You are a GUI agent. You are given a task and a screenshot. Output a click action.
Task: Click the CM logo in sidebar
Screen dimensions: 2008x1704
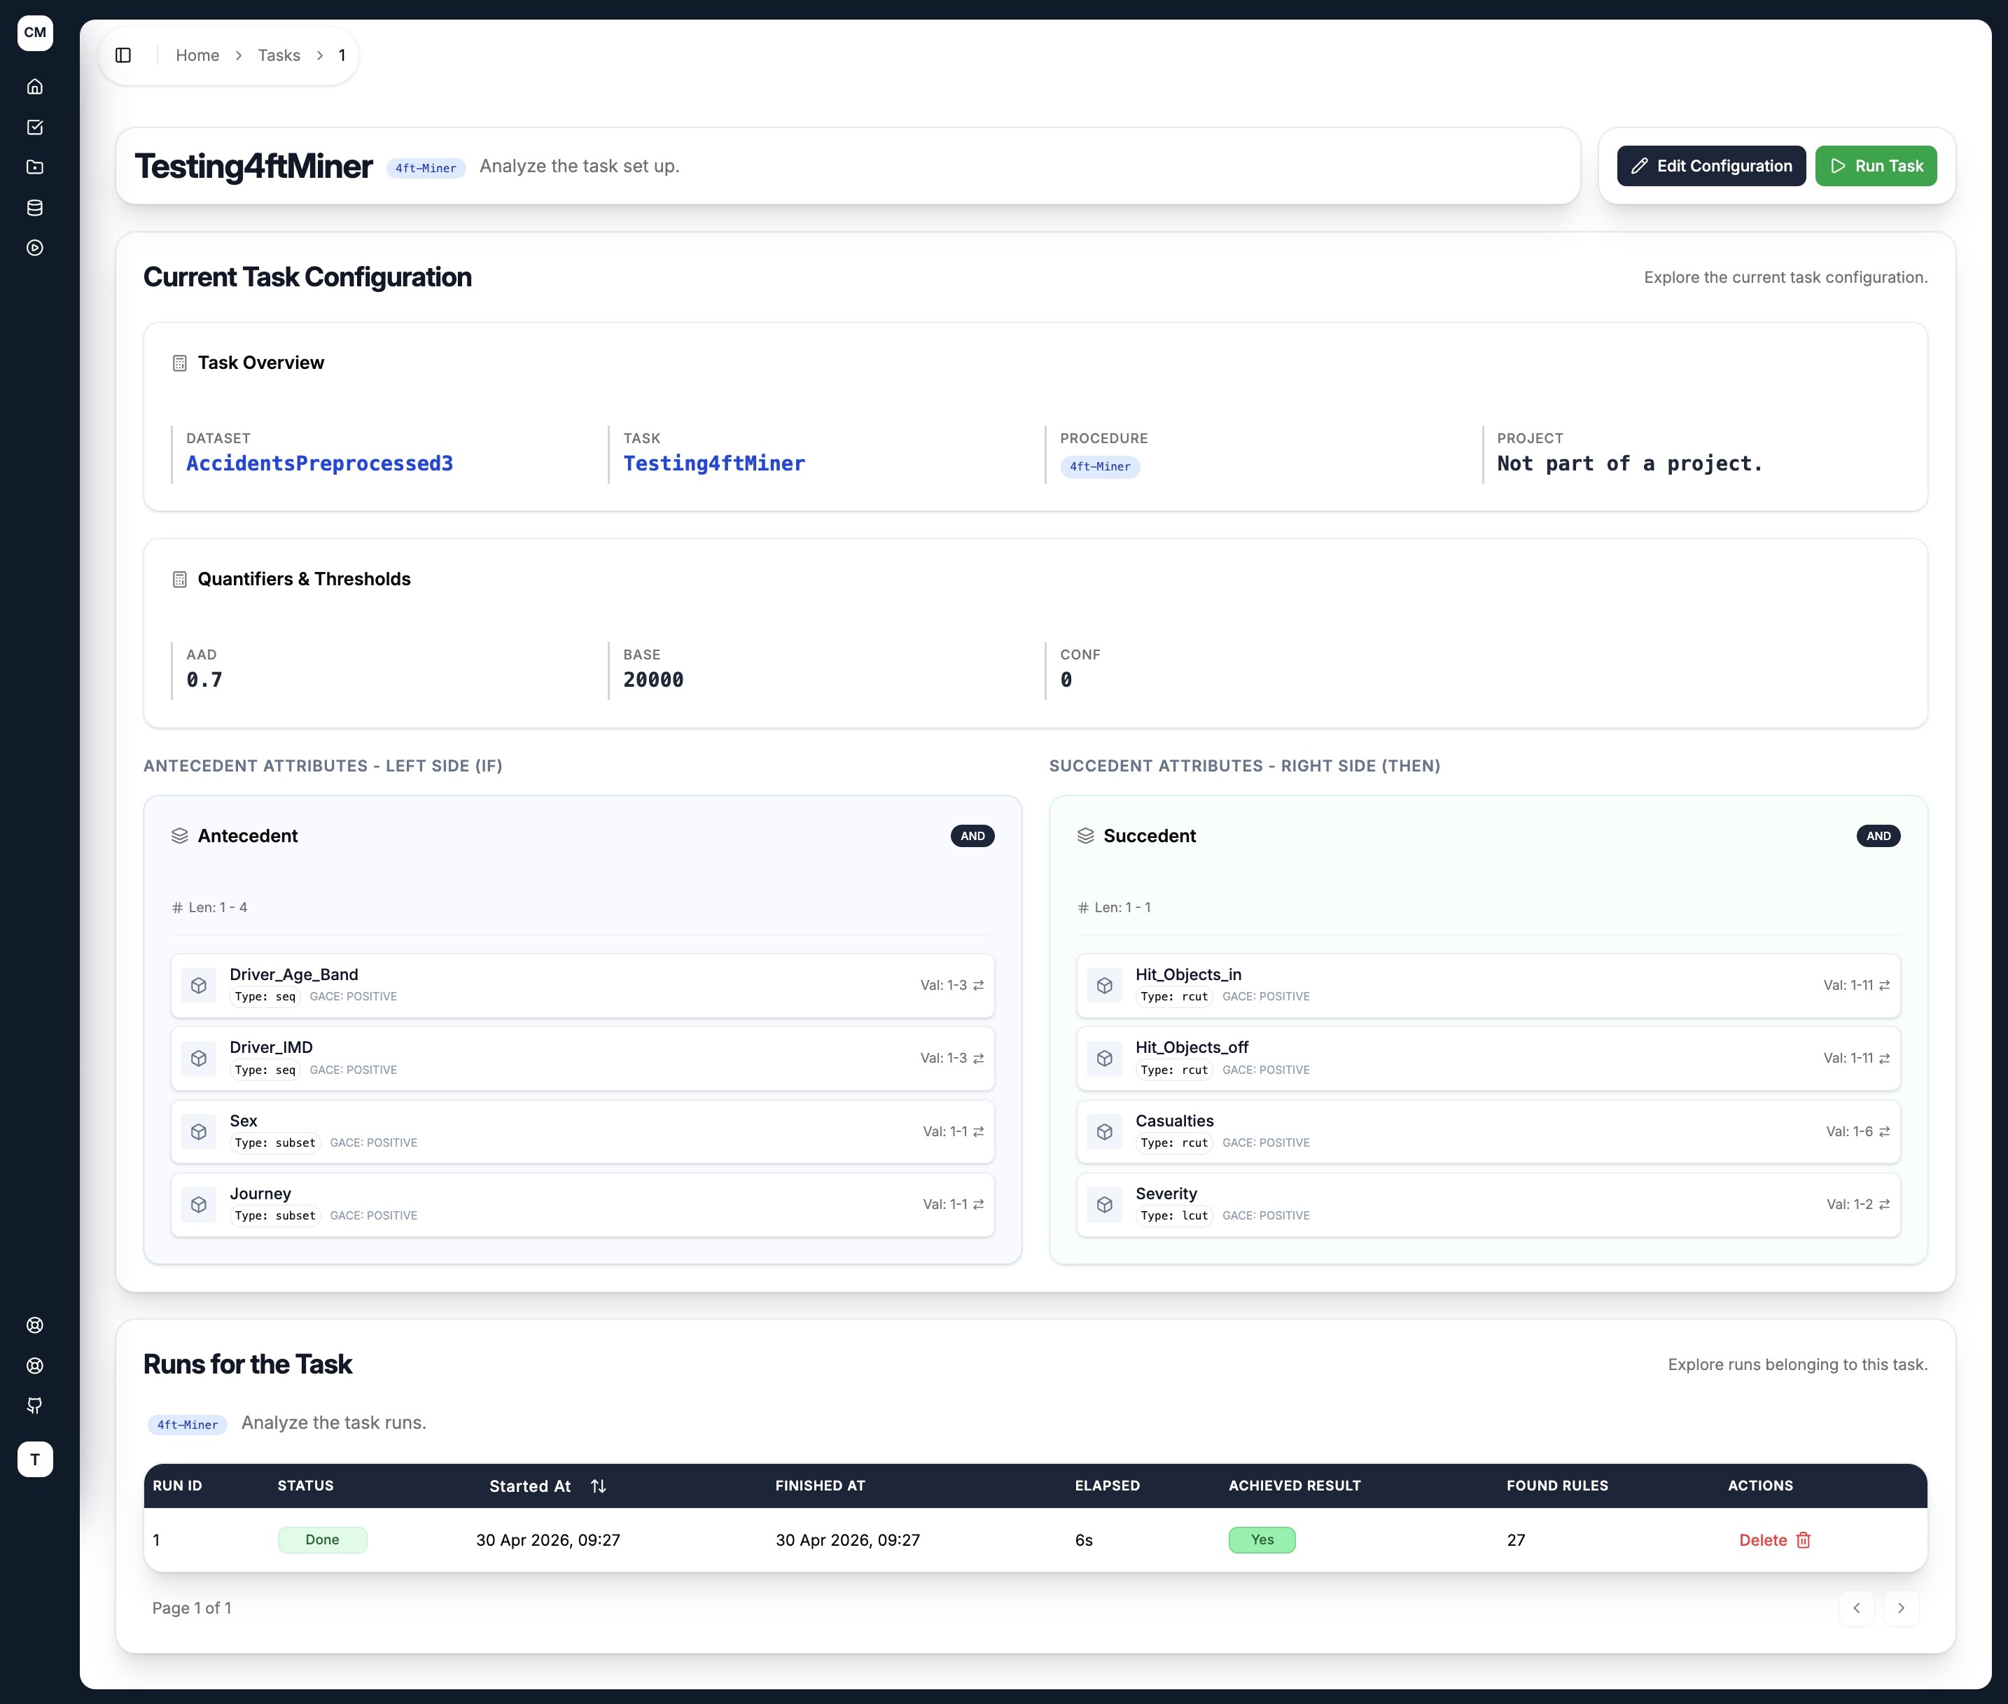pos(35,33)
